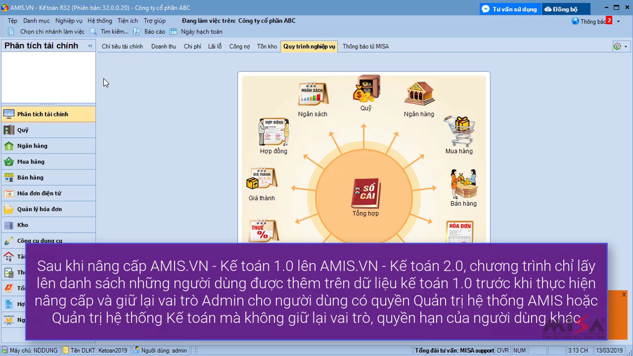Open the Mua hàng shopping cart icon

click(459, 131)
